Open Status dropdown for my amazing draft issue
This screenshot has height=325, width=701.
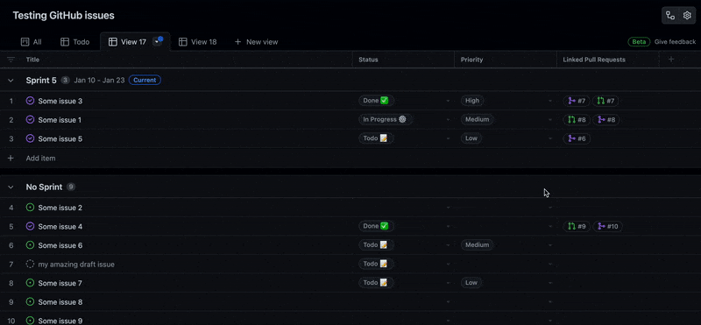[x=448, y=265]
